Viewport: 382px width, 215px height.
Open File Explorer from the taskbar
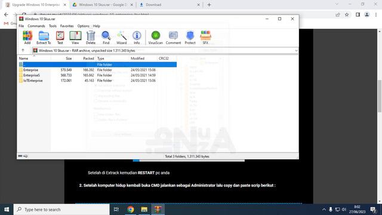(144, 210)
